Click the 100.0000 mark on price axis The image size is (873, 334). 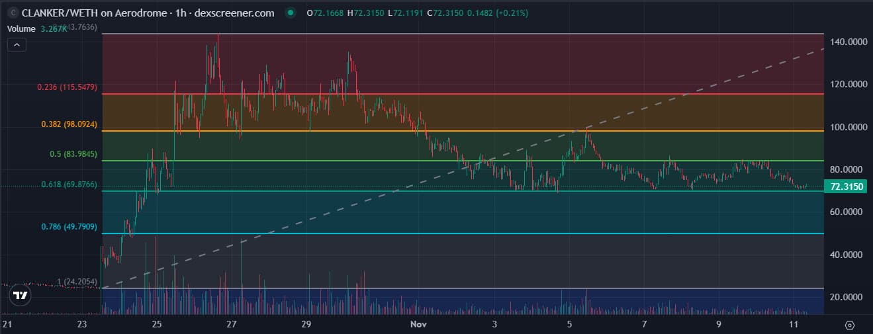point(848,127)
